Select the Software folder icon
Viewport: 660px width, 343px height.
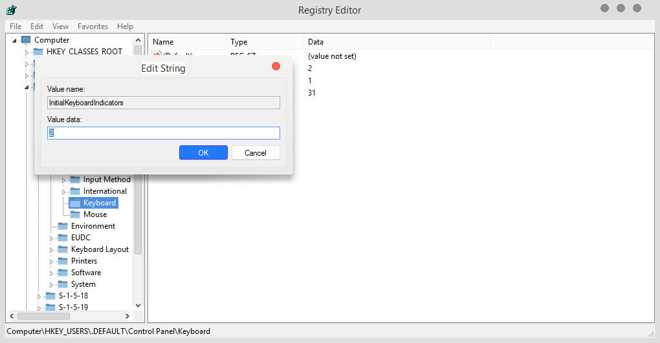[63, 273]
